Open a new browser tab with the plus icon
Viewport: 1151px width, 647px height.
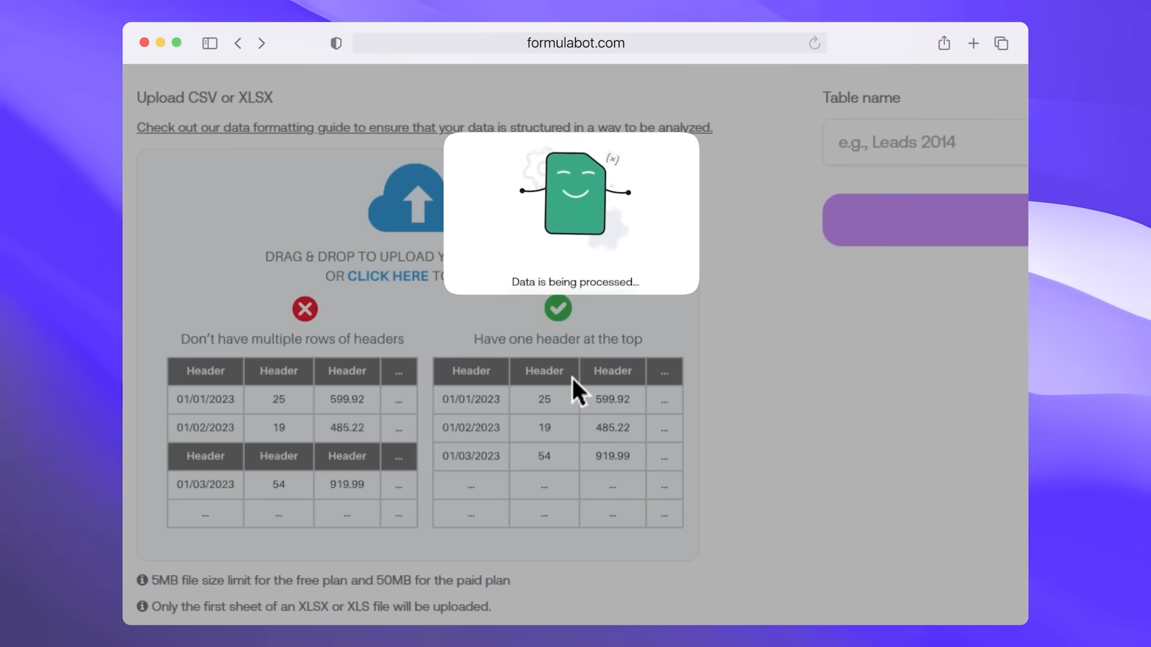(x=972, y=43)
